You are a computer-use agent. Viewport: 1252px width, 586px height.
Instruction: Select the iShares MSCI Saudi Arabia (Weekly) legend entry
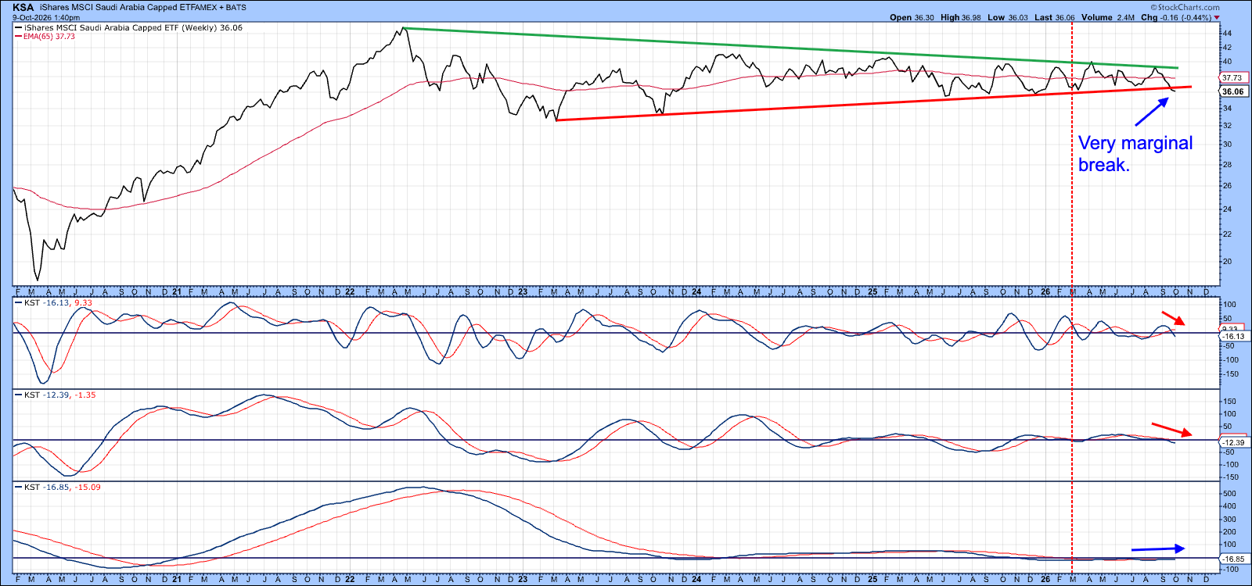[129, 27]
